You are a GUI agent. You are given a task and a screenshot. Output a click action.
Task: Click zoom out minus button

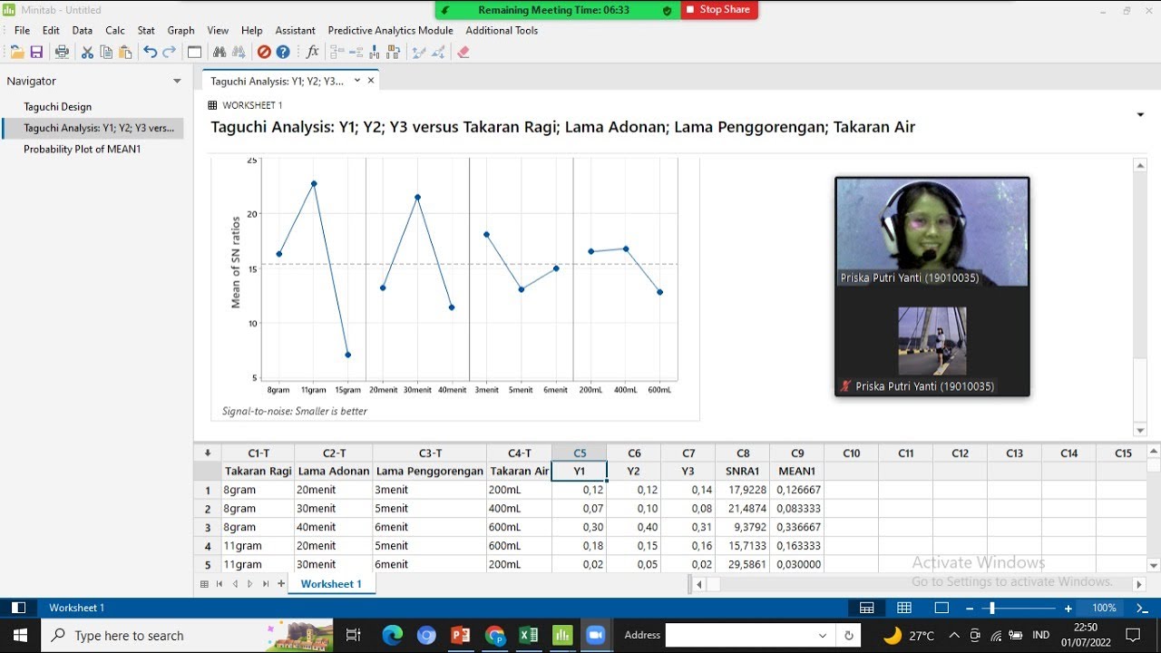click(x=970, y=608)
